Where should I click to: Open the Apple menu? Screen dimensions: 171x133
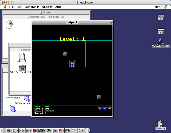(5, 7)
